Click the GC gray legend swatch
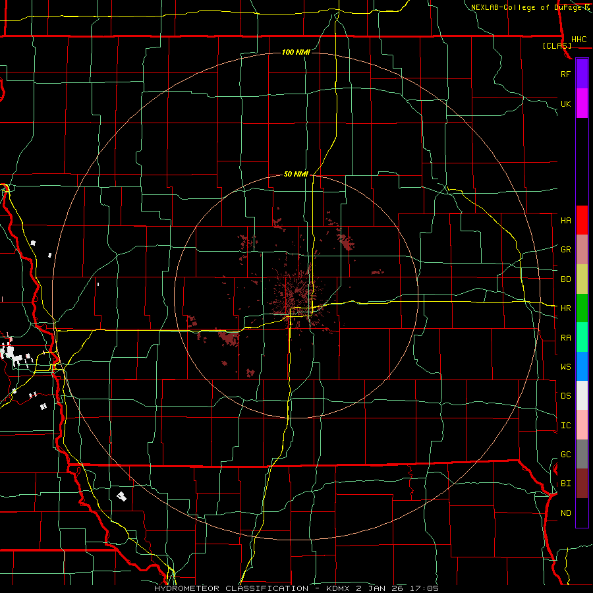 point(582,454)
